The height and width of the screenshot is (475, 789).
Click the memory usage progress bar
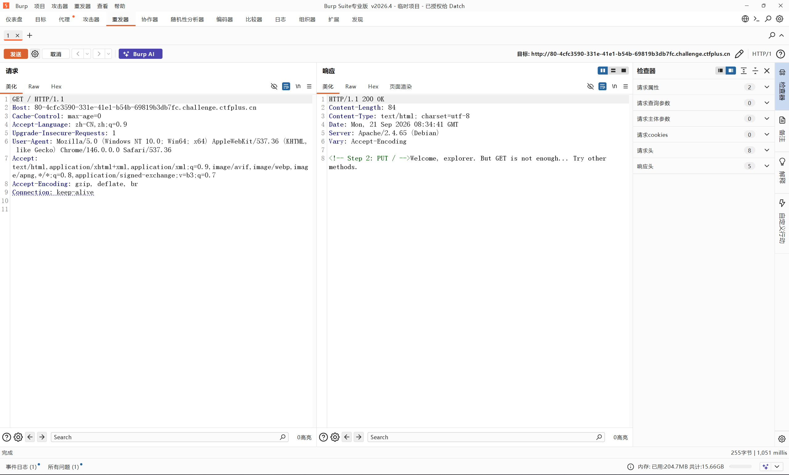[740, 466]
